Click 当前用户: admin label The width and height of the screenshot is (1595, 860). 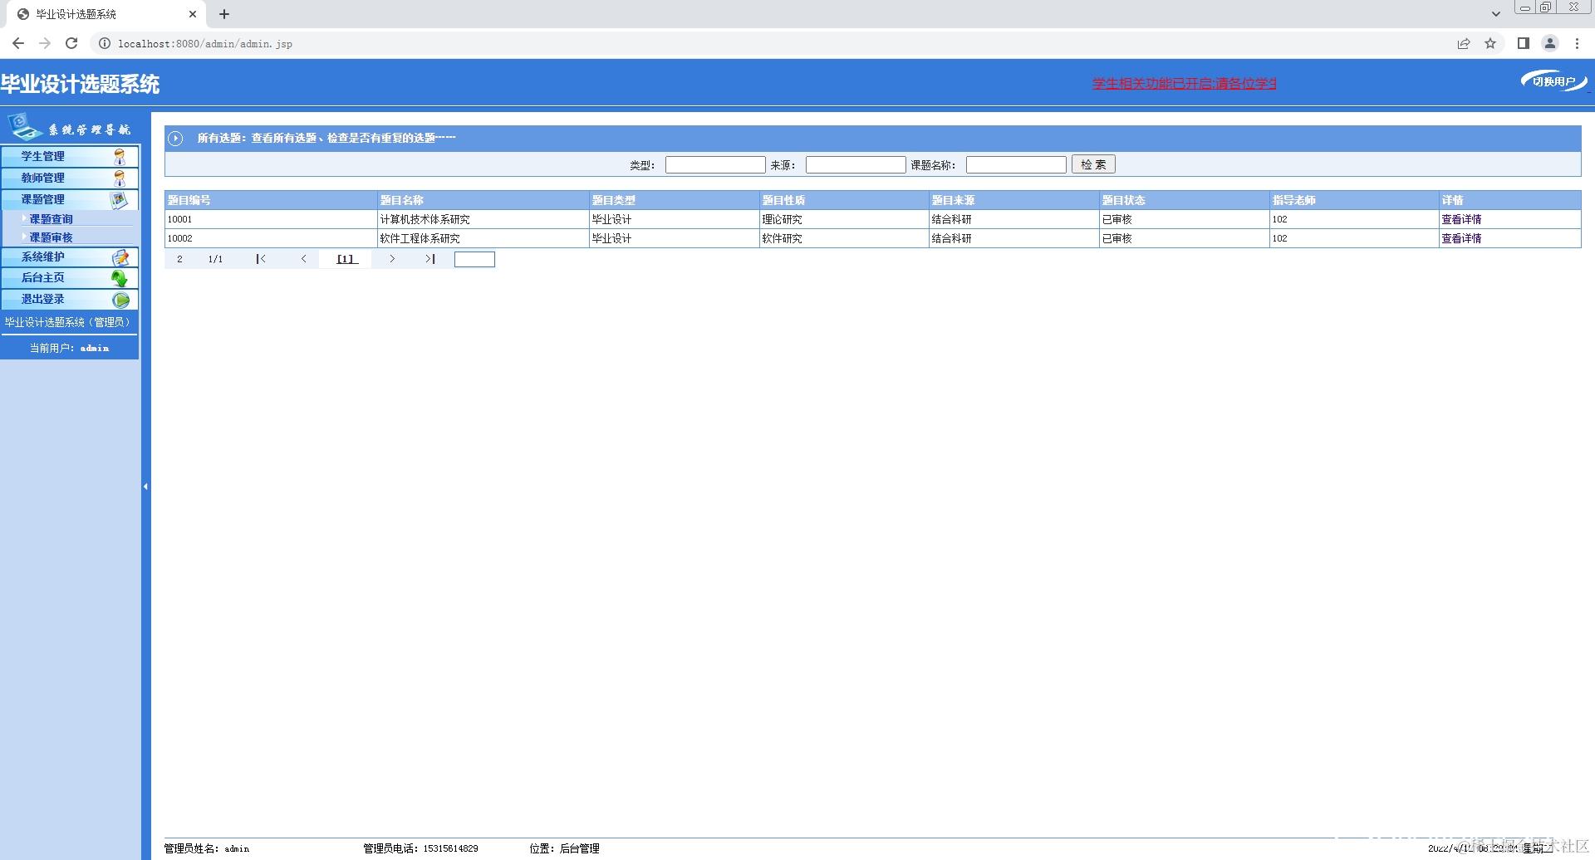click(x=70, y=348)
